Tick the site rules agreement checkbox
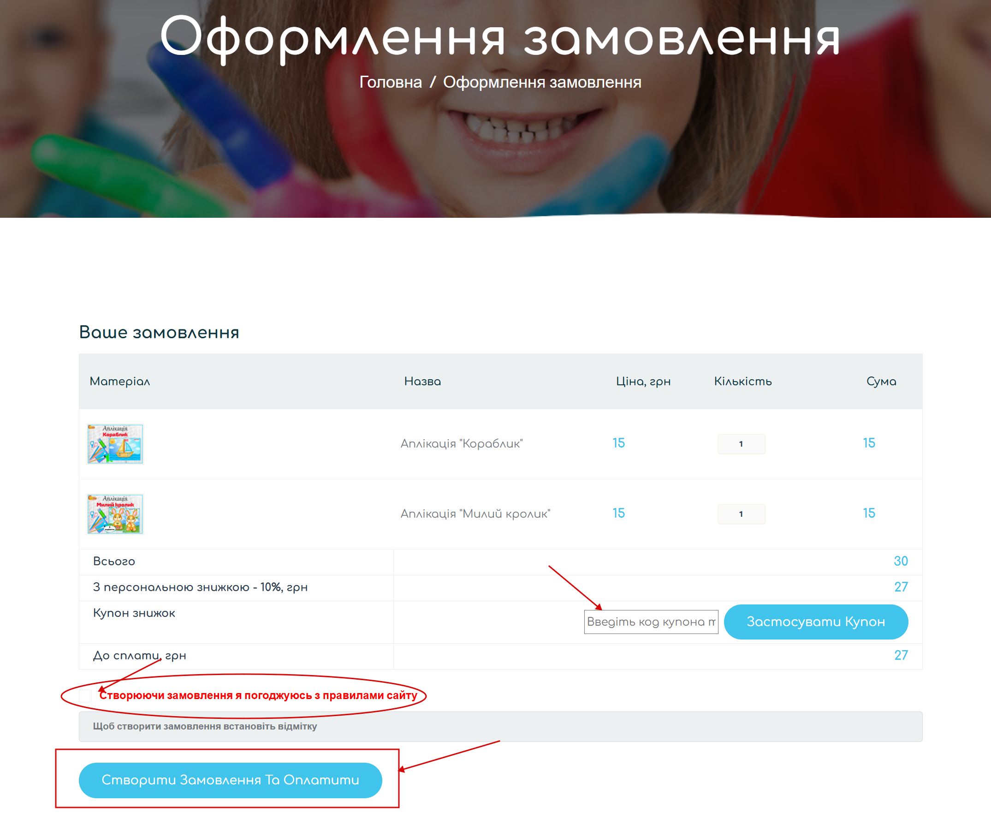The image size is (991, 825). pyautogui.click(x=85, y=695)
